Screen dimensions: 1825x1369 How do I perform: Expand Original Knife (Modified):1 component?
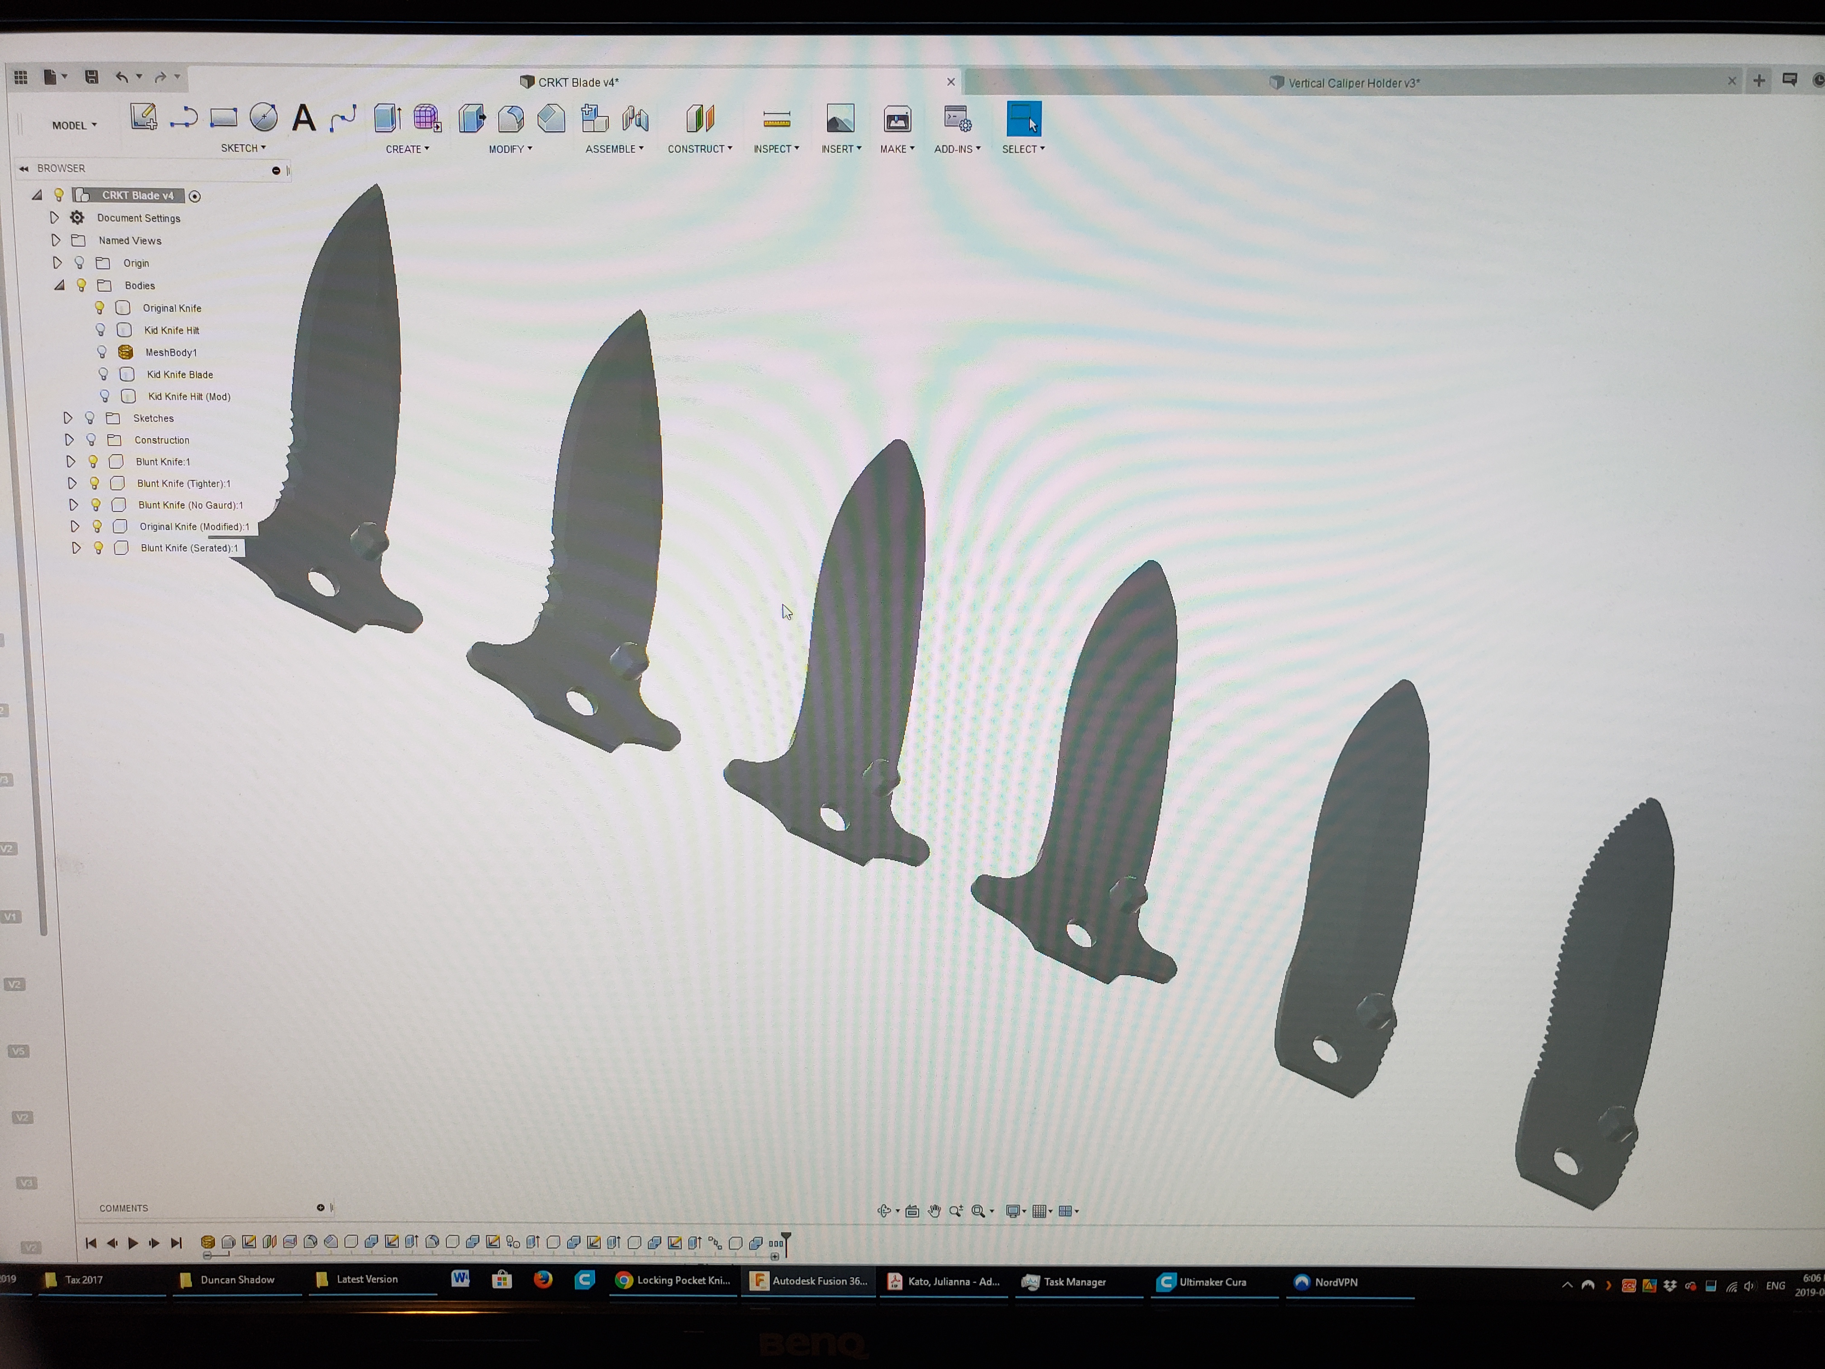(x=74, y=527)
